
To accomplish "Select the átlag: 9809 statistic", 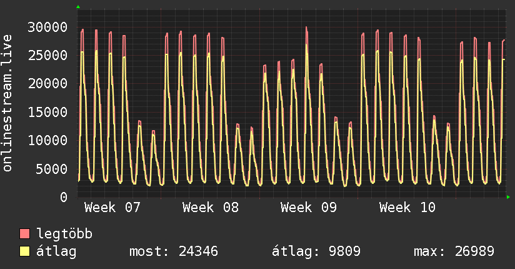I will pyautogui.click(x=316, y=251).
